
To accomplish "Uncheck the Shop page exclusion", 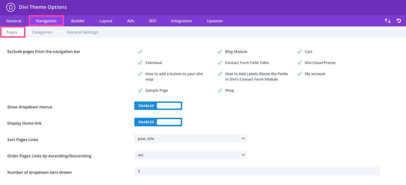I will point(220,90).
